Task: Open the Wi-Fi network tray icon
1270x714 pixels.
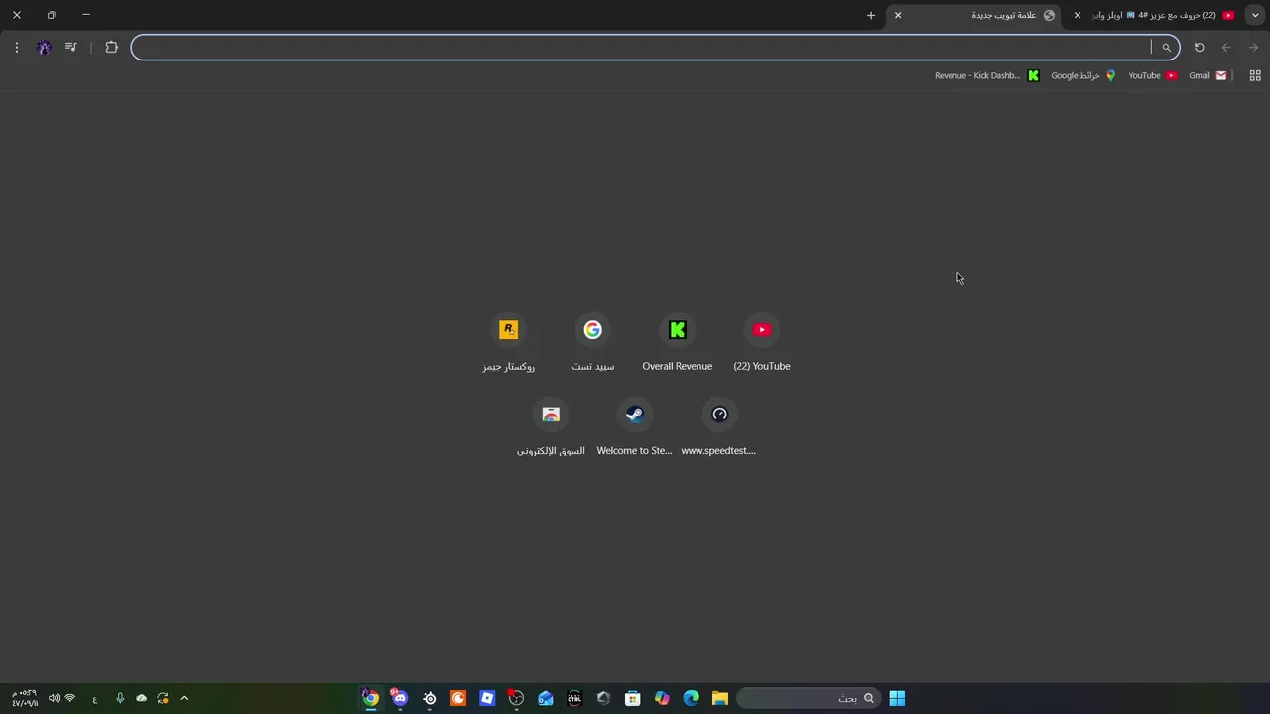Action: [70, 698]
